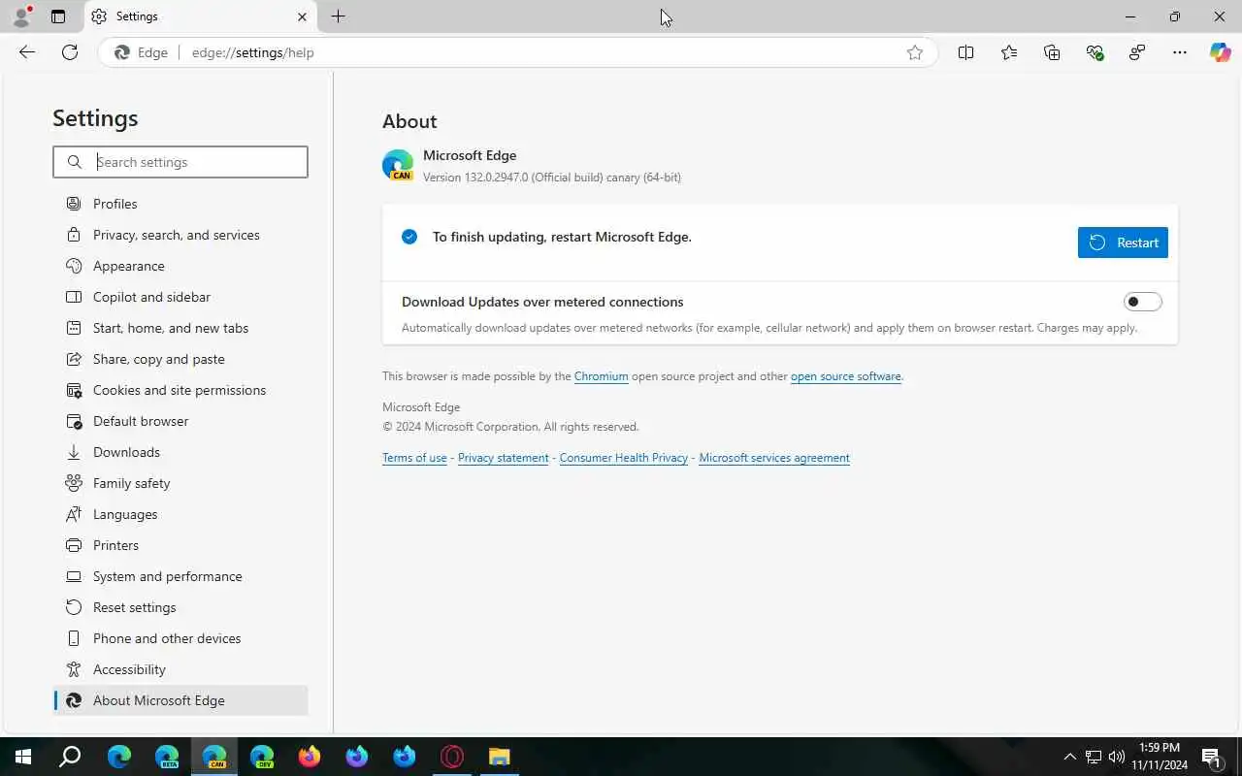This screenshot has width=1242, height=776.
Task: Open the Privacy statement link
Action: pos(503,458)
